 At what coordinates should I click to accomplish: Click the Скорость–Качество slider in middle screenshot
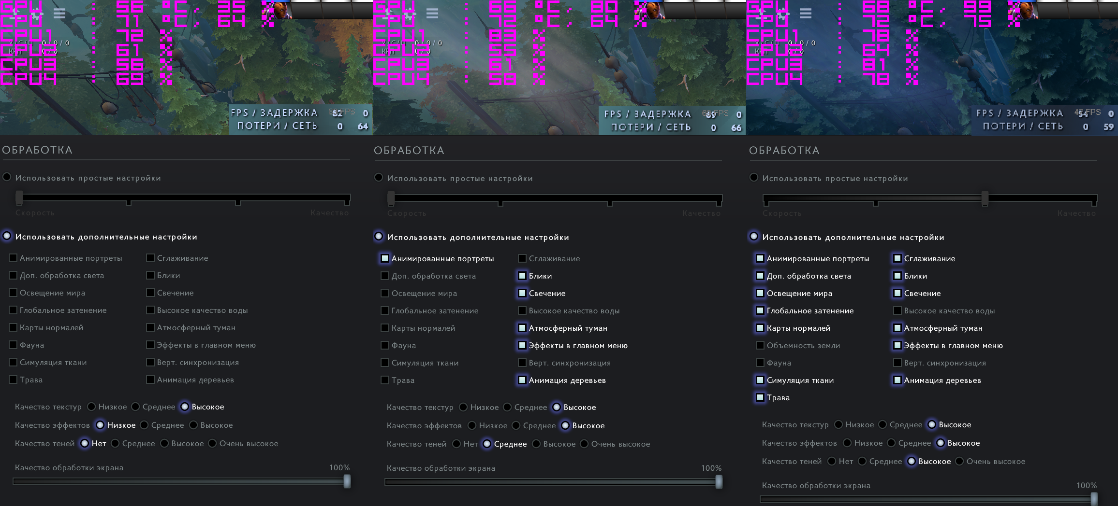[555, 198]
